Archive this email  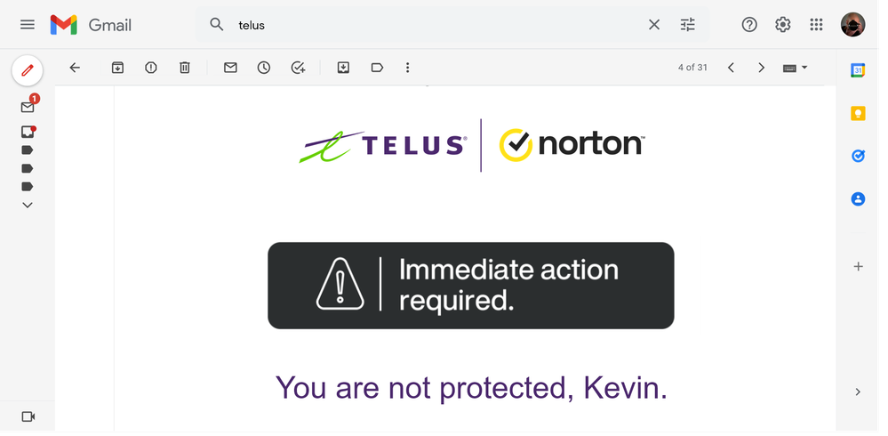coord(117,68)
